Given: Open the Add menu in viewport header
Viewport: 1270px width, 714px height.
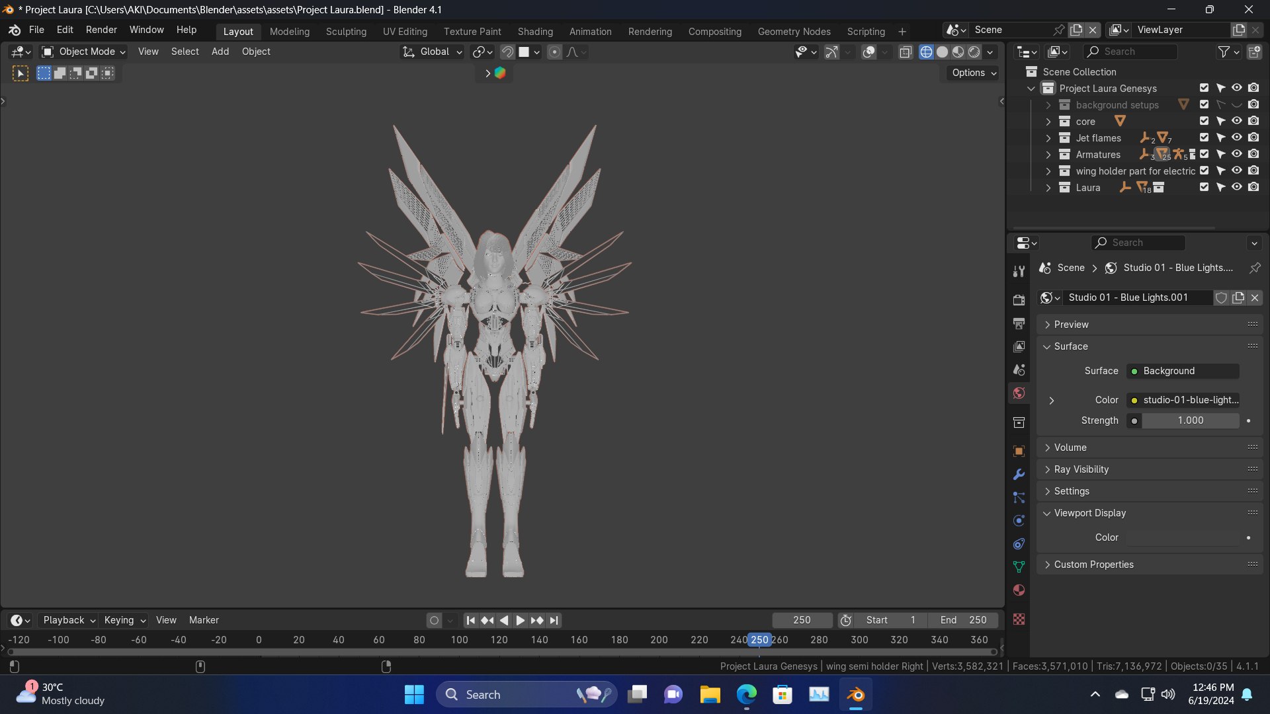Looking at the screenshot, I should [x=220, y=52].
